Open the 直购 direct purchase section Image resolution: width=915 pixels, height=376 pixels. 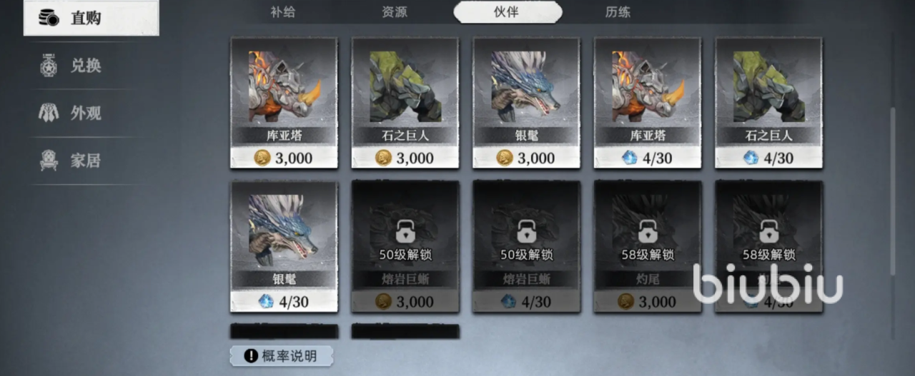91,18
